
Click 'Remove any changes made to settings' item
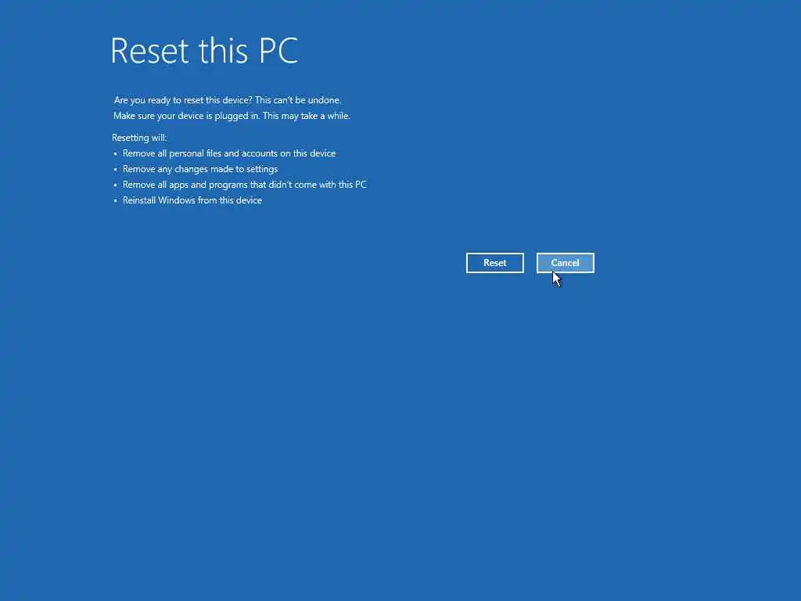(199, 169)
